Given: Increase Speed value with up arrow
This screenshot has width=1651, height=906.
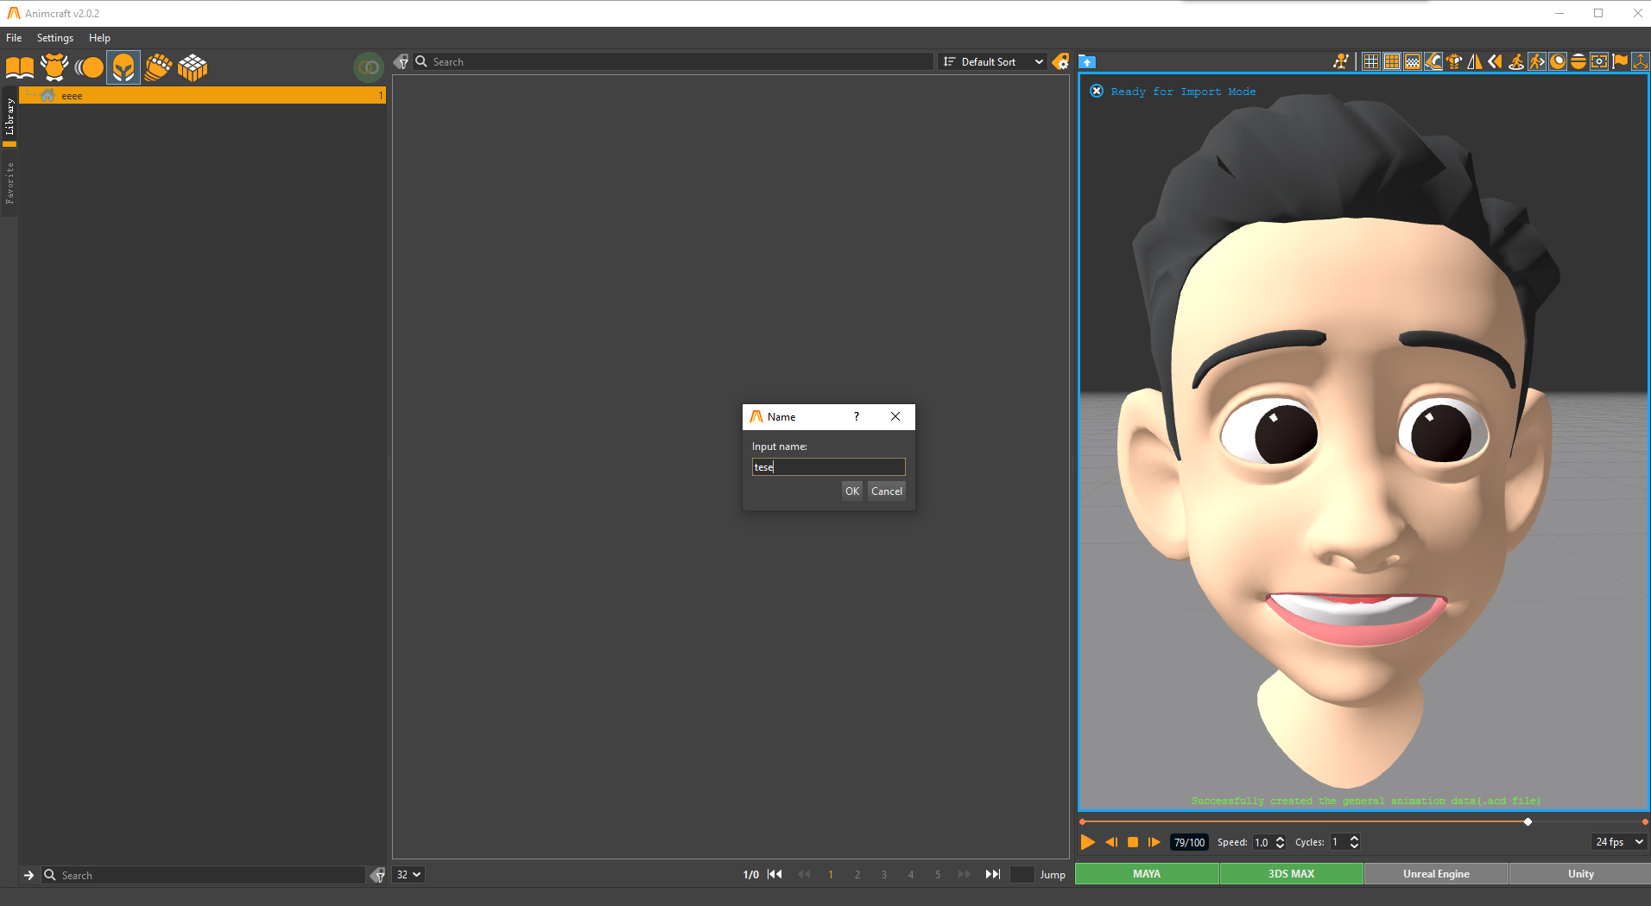Looking at the screenshot, I should pos(1281,838).
